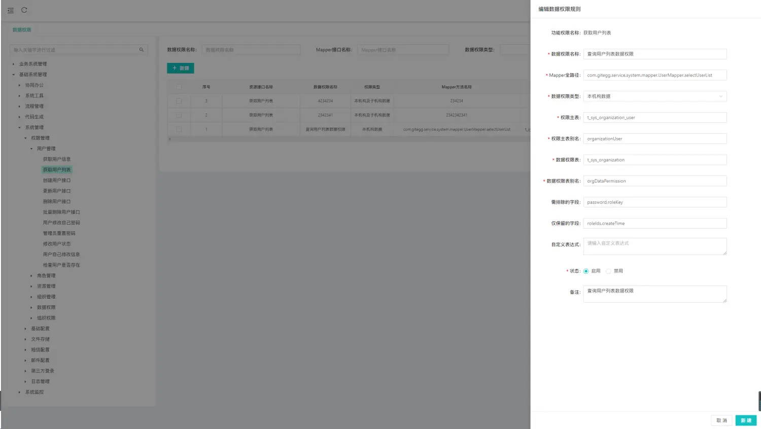Click the 自定义表达式 textarea
The image size is (761, 429).
(655, 246)
